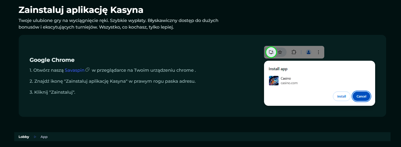Viewport: 401px width, 147px height.
Task: Click step 2 text about 'Znajdź ikonę'
Action: [112, 81]
